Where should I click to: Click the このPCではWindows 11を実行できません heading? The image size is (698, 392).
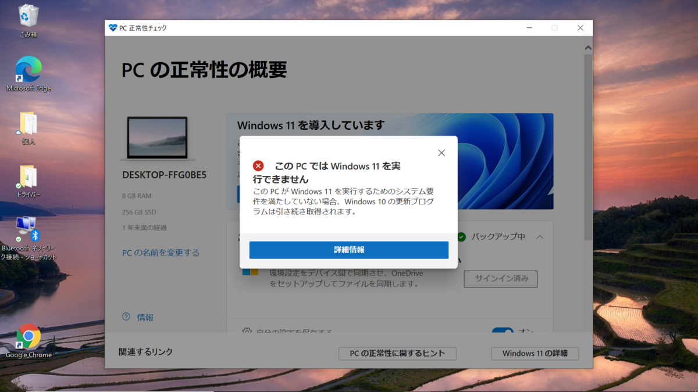coord(327,172)
